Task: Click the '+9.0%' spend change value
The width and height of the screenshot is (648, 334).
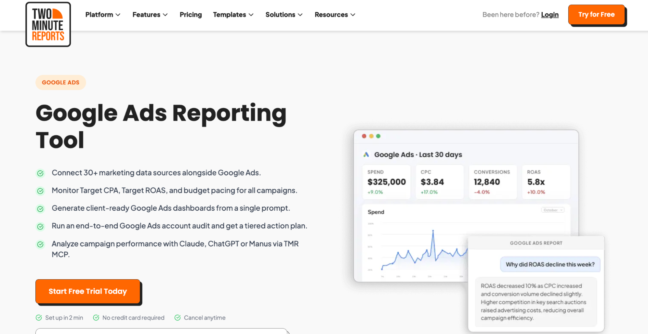Action: 375,192
